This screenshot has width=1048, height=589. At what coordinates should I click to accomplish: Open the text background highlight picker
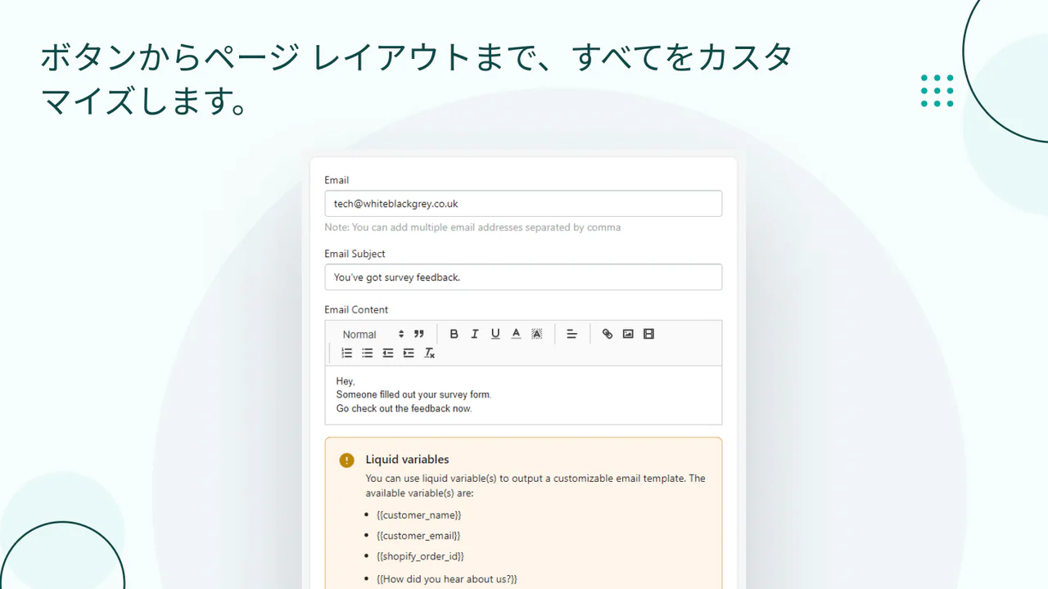pos(537,334)
